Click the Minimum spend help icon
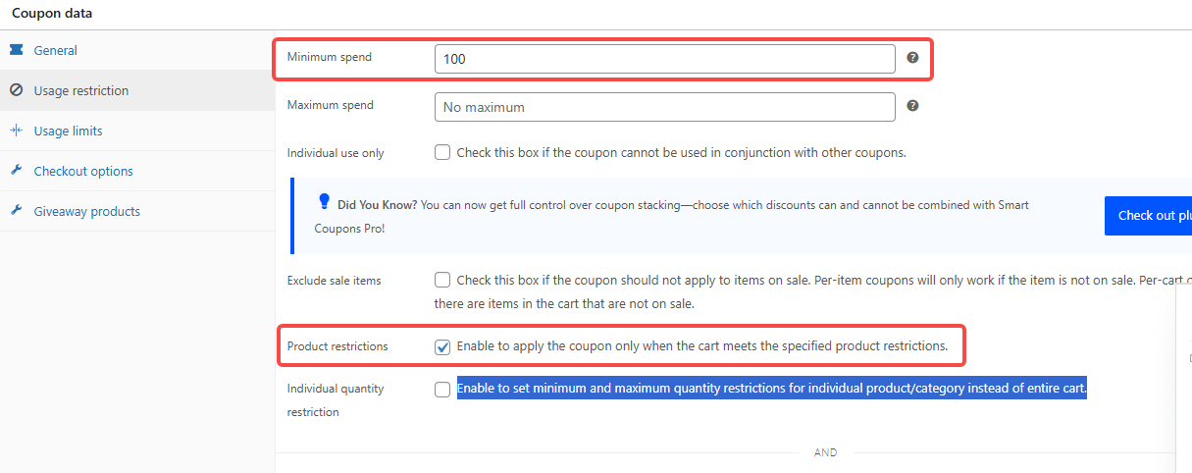The width and height of the screenshot is (1192, 473). [912, 58]
